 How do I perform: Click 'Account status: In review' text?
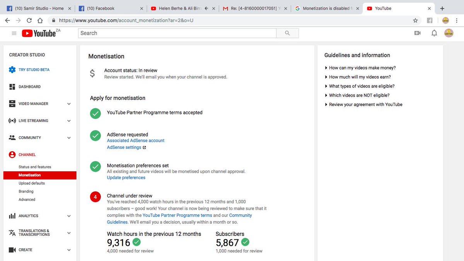click(131, 70)
